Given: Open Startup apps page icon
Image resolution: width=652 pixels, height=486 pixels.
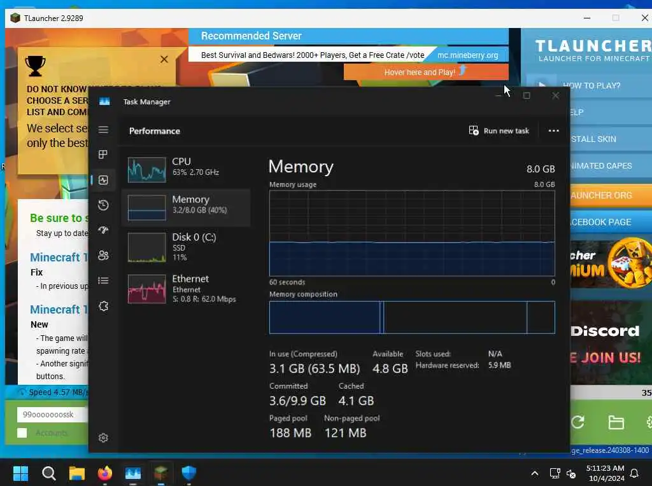Looking at the screenshot, I should pos(103,230).
